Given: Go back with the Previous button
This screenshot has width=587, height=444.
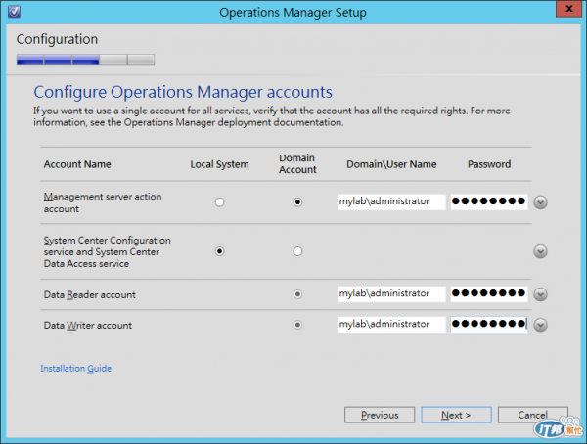Looking at the screenshot, I should [x=380, y=415].
